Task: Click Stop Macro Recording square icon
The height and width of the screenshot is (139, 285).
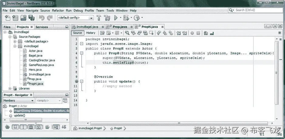Action: (198, 33)
